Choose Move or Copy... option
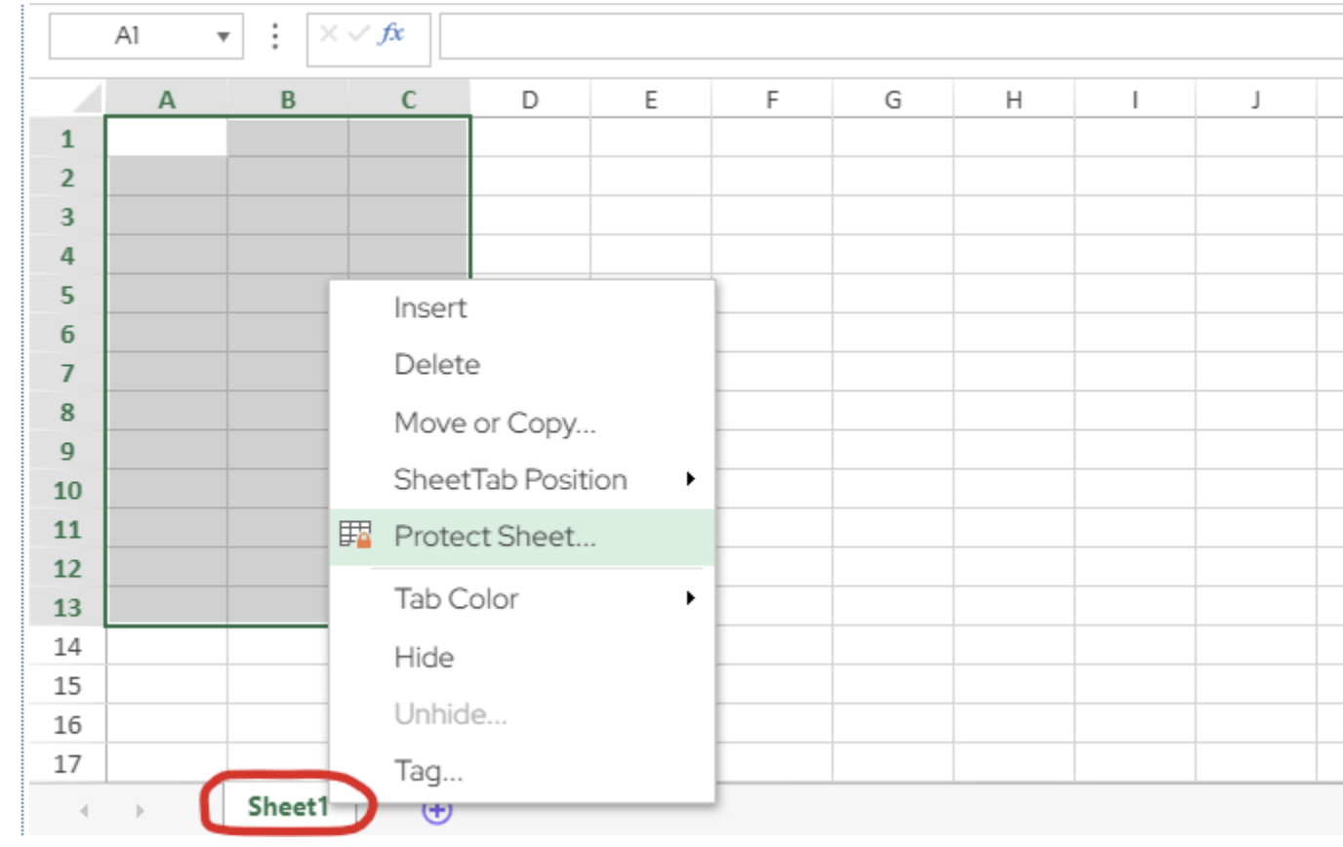This screenshot has width=1343, height=847. coord(495,423)
